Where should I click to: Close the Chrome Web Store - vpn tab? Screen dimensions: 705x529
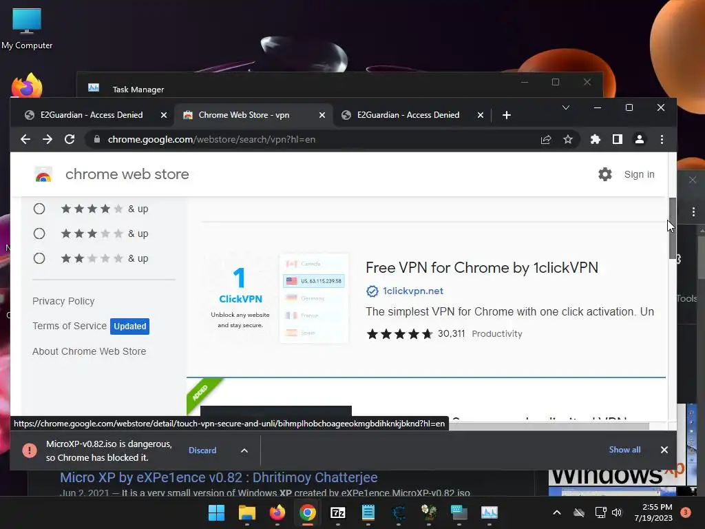click(322, 115)
